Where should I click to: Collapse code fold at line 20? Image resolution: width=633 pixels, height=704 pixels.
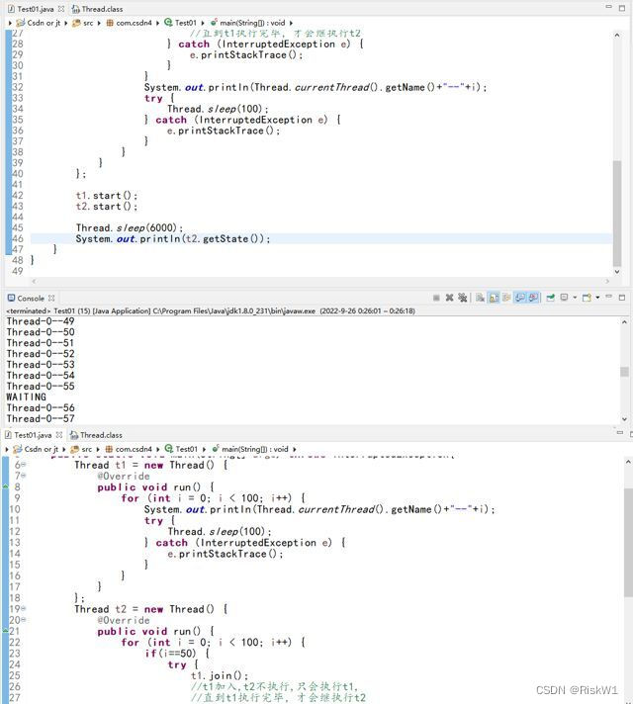pyautogui.click(x=24, y=620)
